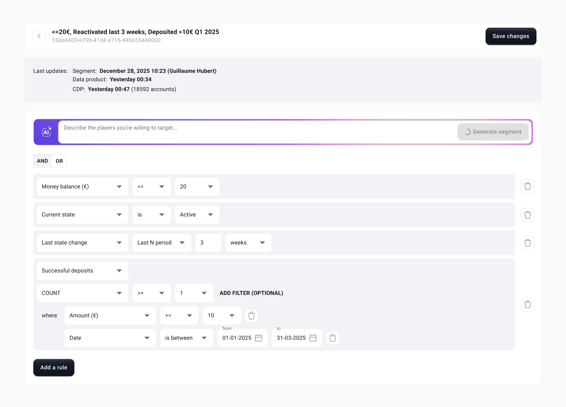Delete the Last state change rule

(x=528, y=243)
